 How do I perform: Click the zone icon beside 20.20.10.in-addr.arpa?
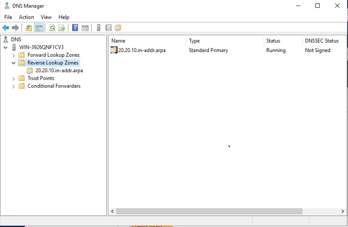[30, 71]
